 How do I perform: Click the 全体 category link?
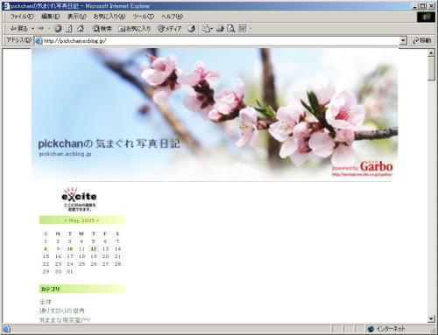pyautogui.click(x=46, y=302)
